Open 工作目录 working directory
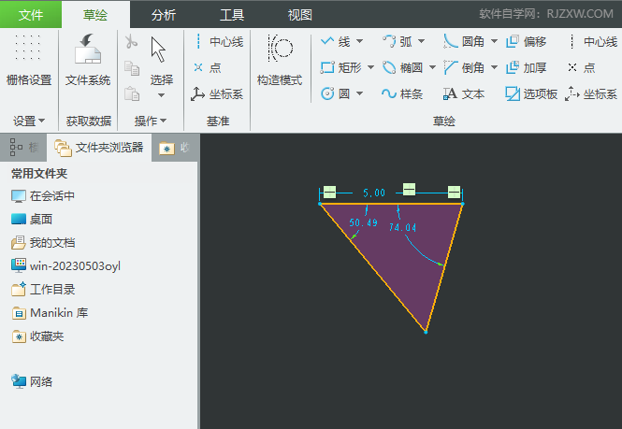Screen dimensions: 622x429 (x=43, y=290)
